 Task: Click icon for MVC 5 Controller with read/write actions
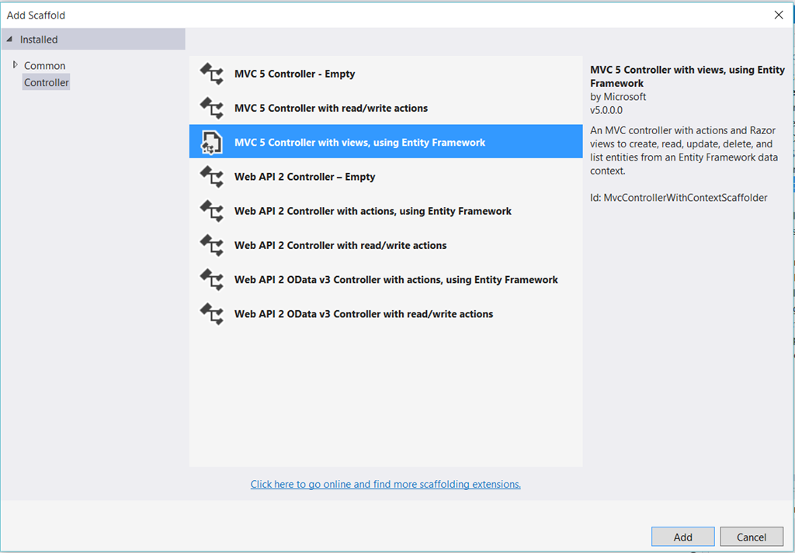(211, 109)
